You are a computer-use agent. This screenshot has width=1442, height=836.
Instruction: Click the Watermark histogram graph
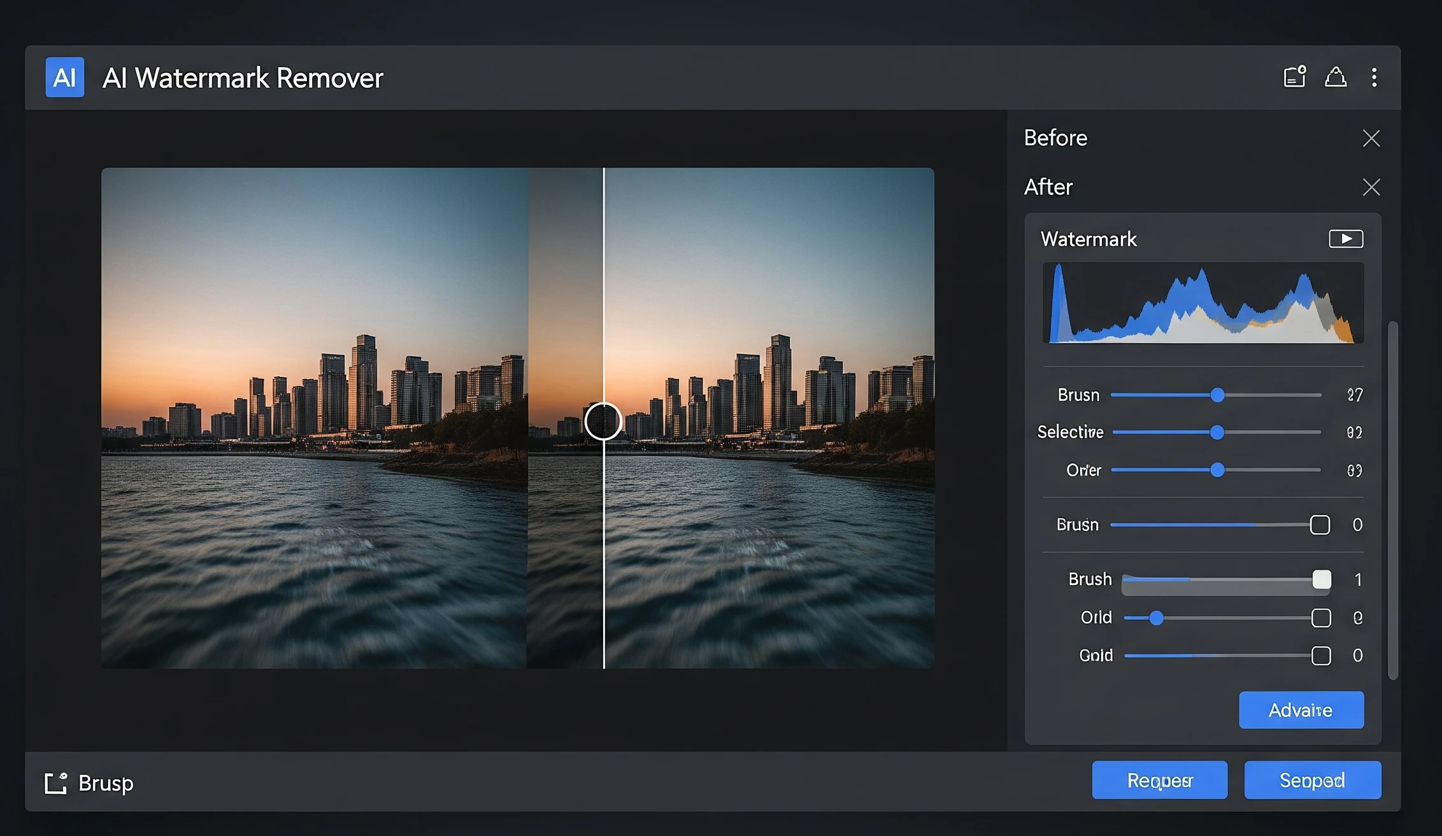1203,304
